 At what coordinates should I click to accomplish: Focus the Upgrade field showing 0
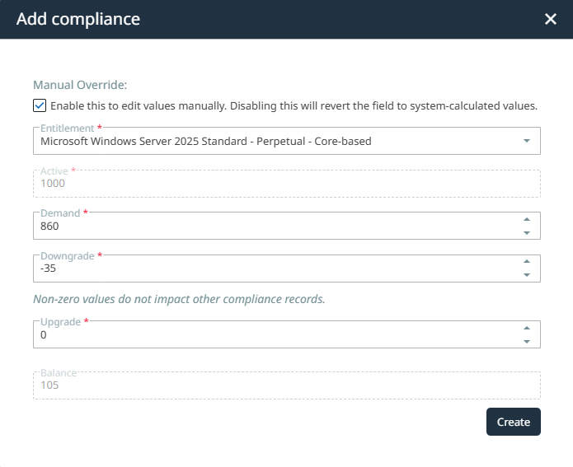tap(287, 334)
